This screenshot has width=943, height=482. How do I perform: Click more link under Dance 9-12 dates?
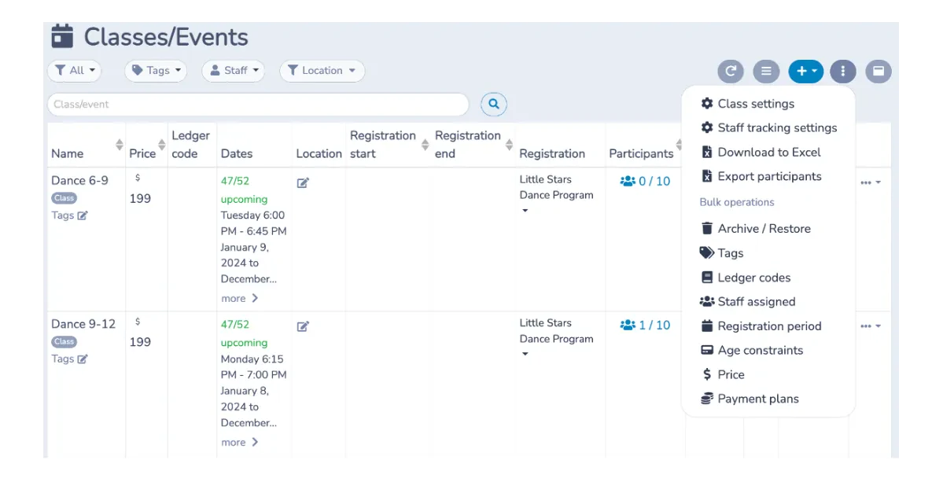(239, 443)
